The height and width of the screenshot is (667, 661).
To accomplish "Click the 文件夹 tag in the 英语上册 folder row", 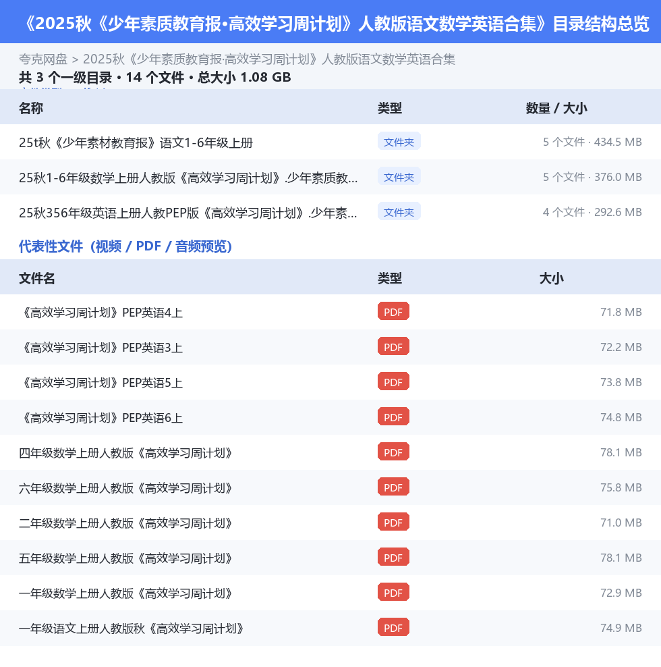I will pyautogui.click(x=399, y=212).
